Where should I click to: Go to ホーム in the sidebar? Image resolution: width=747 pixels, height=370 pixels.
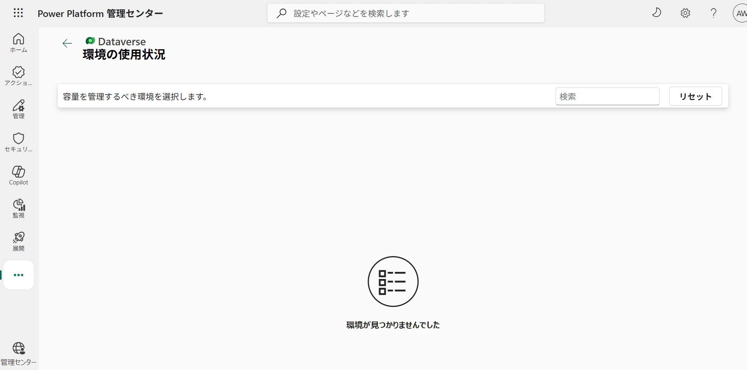(19, 43)
